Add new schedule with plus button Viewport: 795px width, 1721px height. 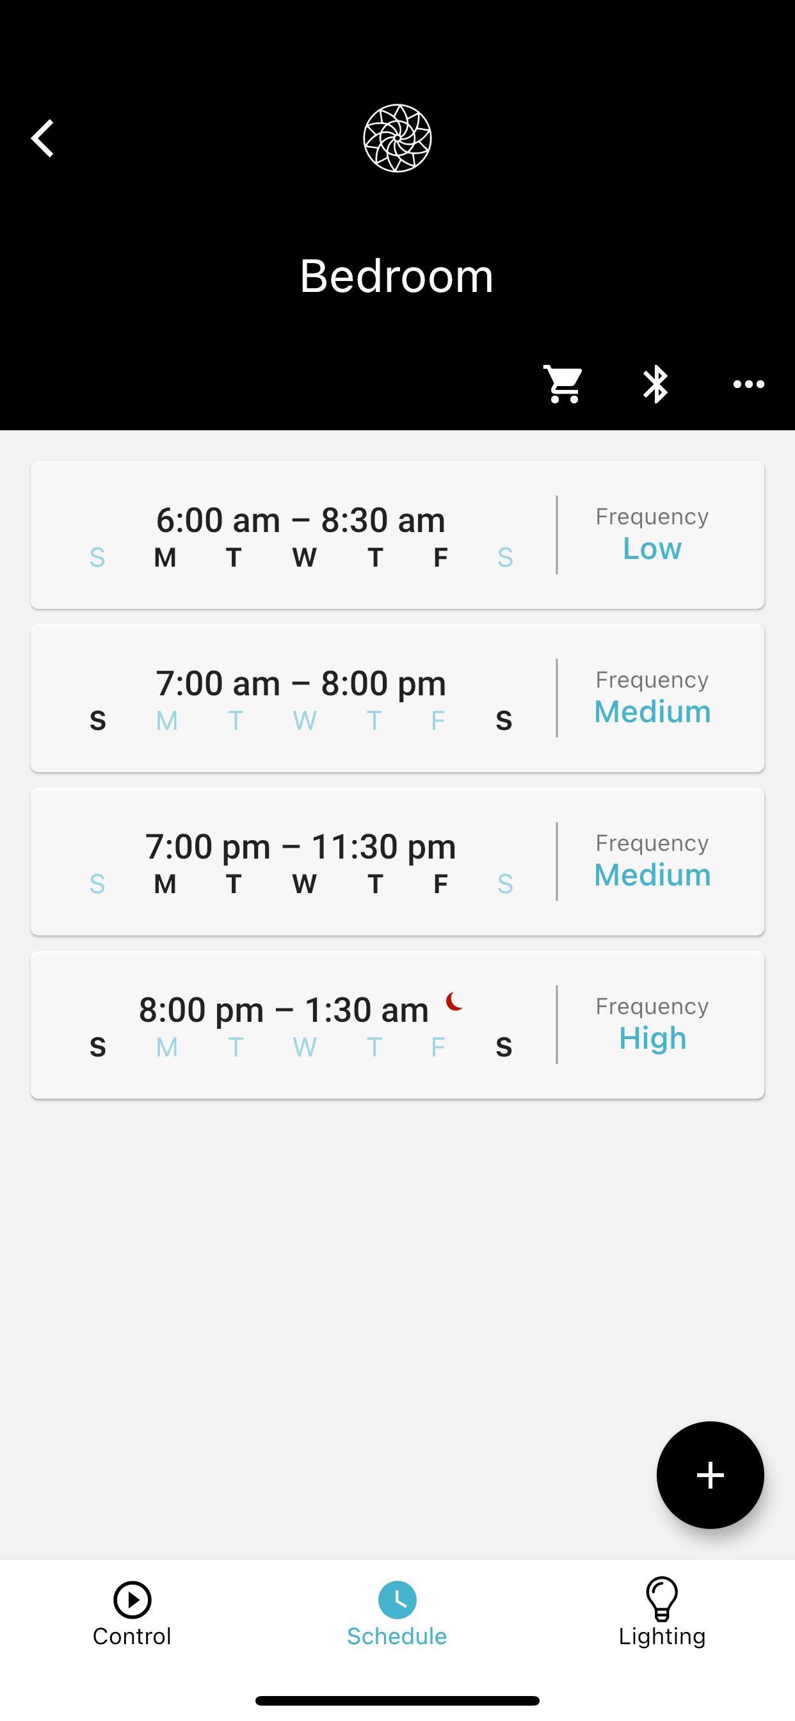710,1475
